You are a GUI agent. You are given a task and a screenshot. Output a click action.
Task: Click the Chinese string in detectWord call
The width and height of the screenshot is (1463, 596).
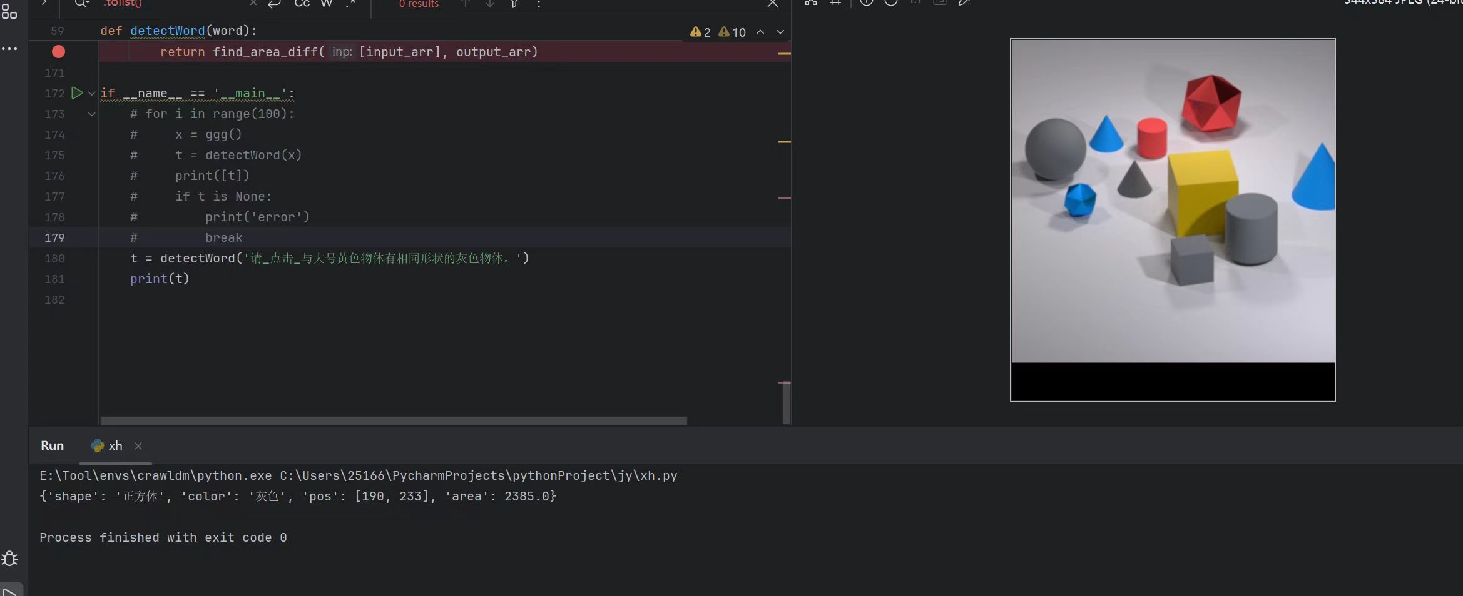point(382,258)
